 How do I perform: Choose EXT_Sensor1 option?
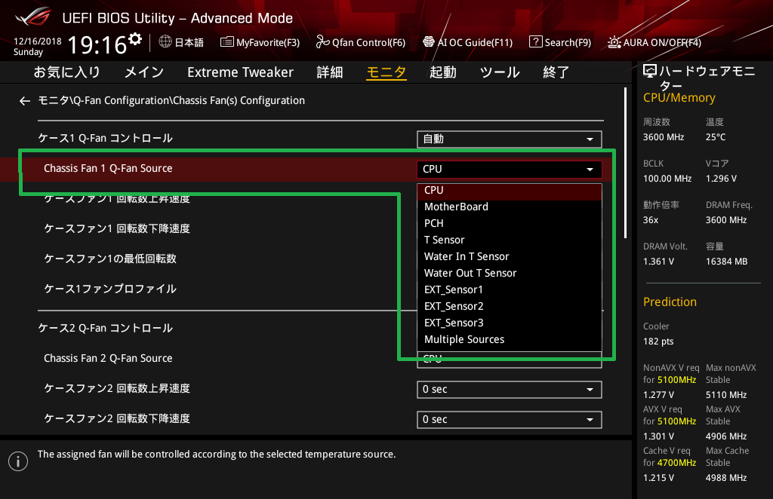pyautogui.click(x=510, y=290)
